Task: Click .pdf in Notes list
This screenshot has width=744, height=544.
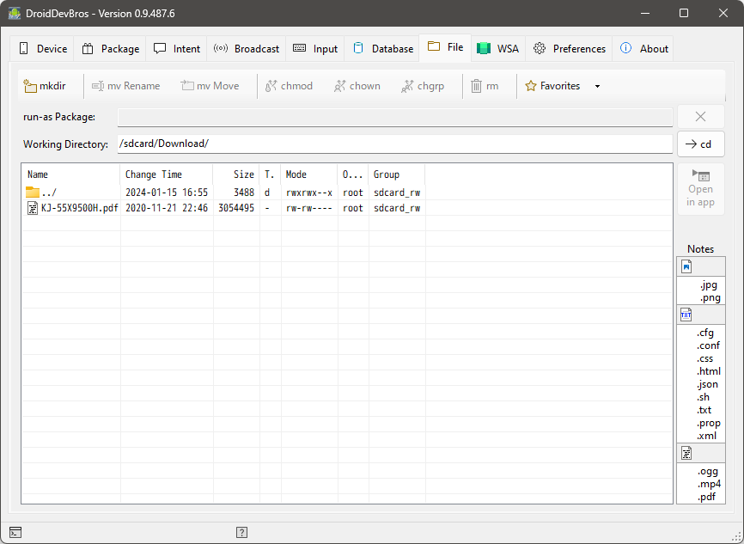Action: [x=706, y=497]
